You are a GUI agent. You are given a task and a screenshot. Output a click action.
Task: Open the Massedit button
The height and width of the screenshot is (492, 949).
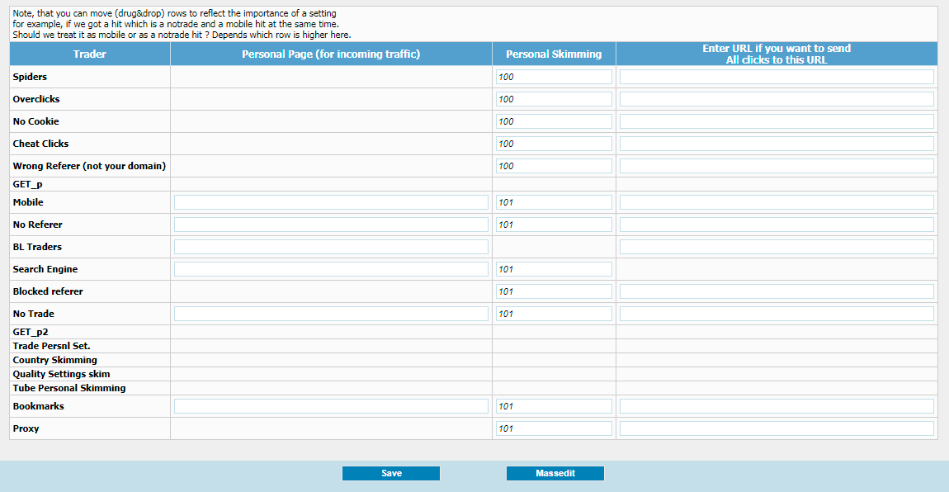point(555,473)
